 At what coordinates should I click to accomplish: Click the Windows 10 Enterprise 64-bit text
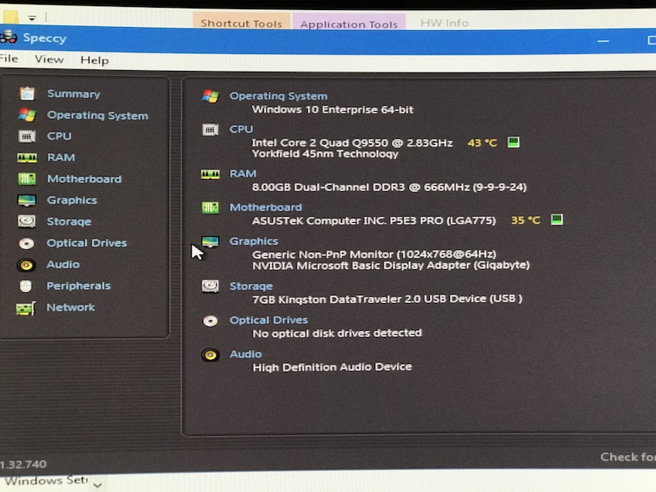click(333, 110)
